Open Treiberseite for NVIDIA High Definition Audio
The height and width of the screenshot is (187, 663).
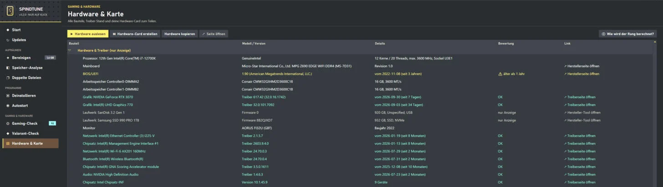coord(580,174)
